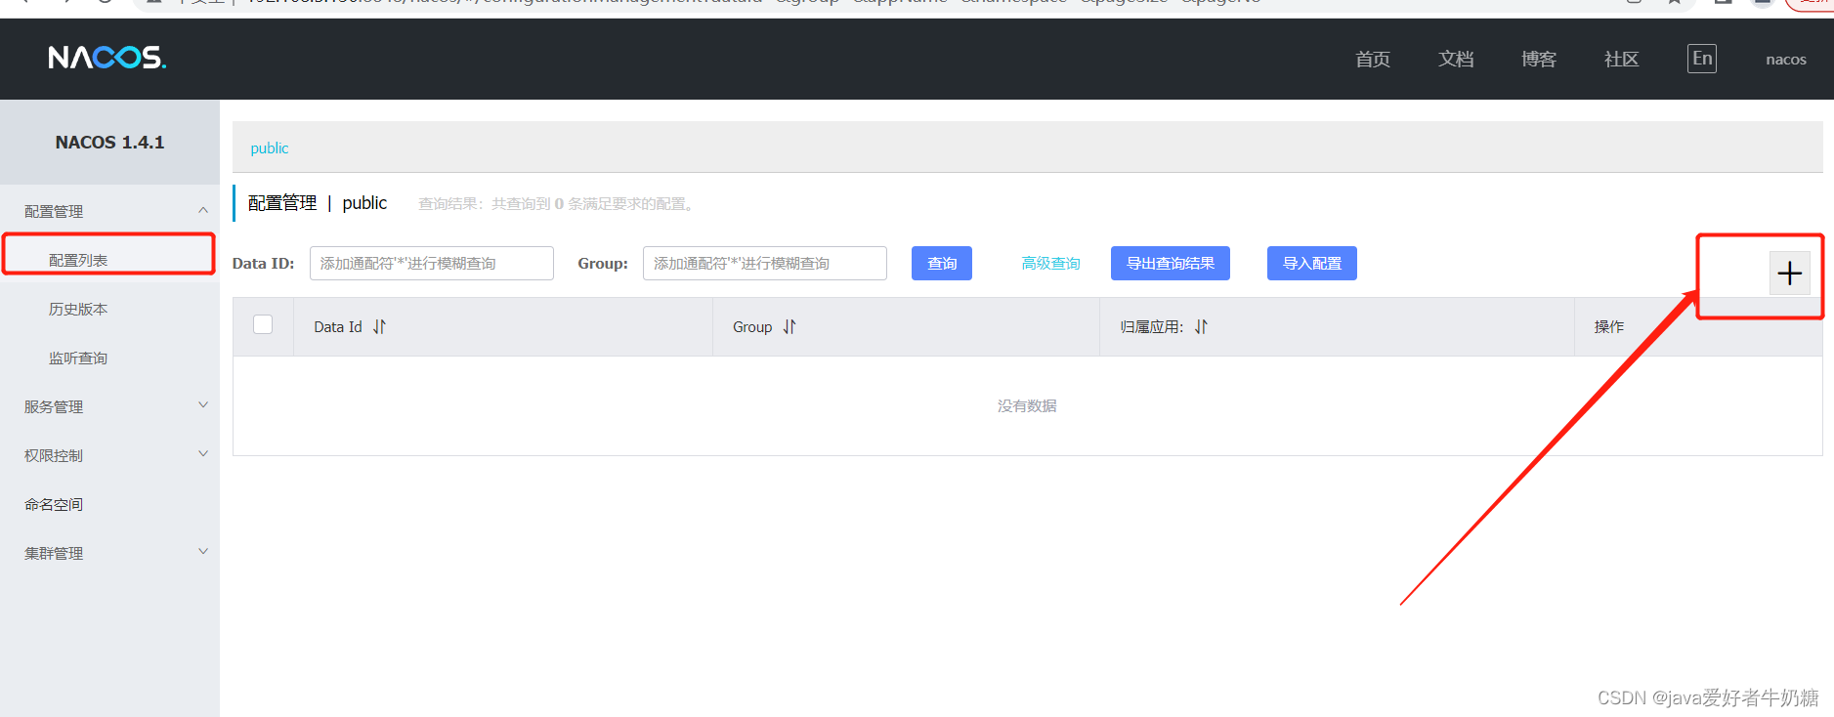Open the 命名空间 page
Viewport: 1834px width, 717px height.
(54, 504)
